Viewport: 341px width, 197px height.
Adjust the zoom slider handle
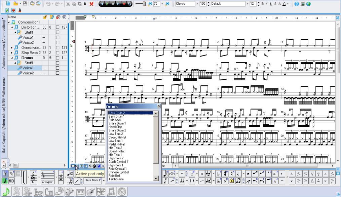click(144, 4)
